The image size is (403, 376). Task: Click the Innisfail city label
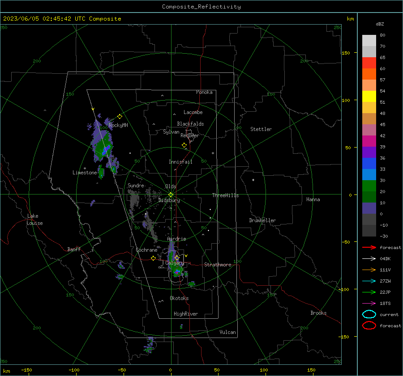click(x=180, y=162)
